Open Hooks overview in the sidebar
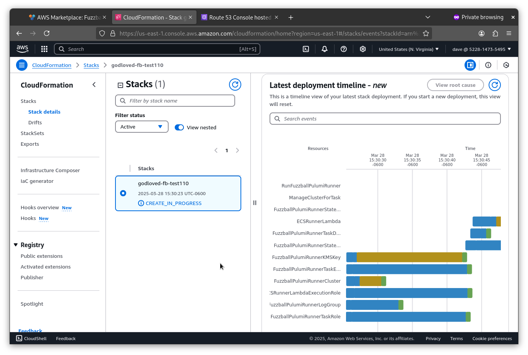Screen dimensions: 528x355 (x=40, y=207)
